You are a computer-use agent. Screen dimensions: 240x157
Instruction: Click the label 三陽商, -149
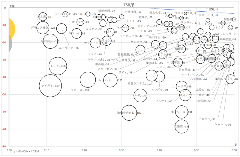coord(182,126)
